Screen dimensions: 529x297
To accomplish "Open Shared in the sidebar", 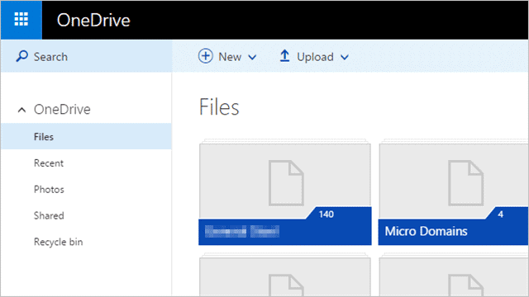I will [x=49, y=215].
